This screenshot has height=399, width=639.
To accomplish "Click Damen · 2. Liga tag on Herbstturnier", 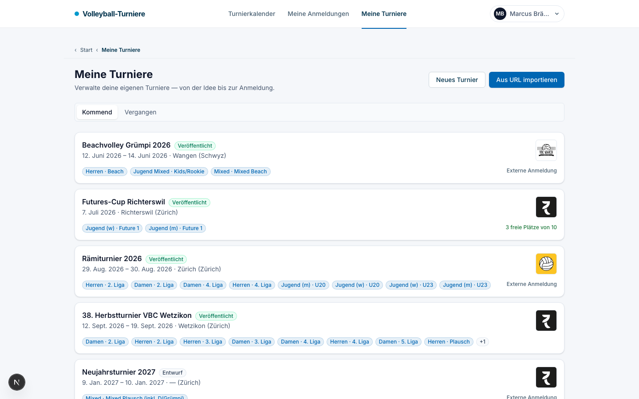I will coord(105,342).
